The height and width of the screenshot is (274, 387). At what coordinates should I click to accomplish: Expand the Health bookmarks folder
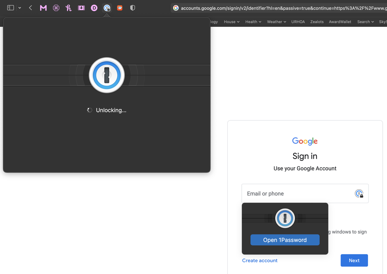(x=253, y=22)
